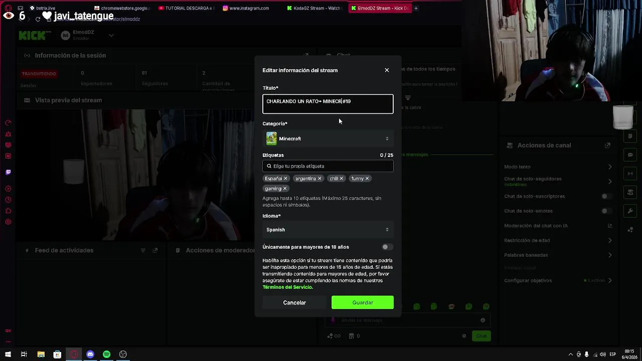Click the Vista previa del stream header

[68, 100]
